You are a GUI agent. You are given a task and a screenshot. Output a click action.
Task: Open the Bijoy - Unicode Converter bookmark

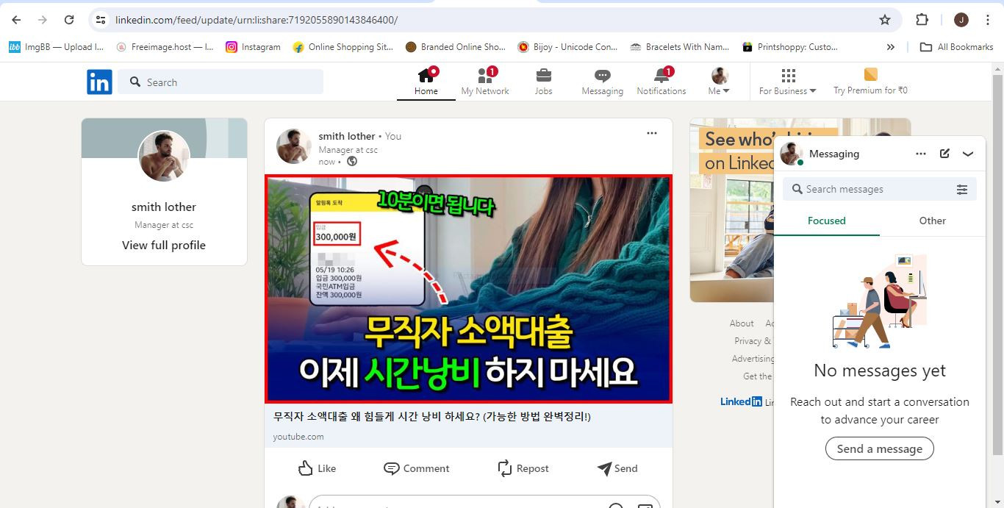[x=567, y=47]
